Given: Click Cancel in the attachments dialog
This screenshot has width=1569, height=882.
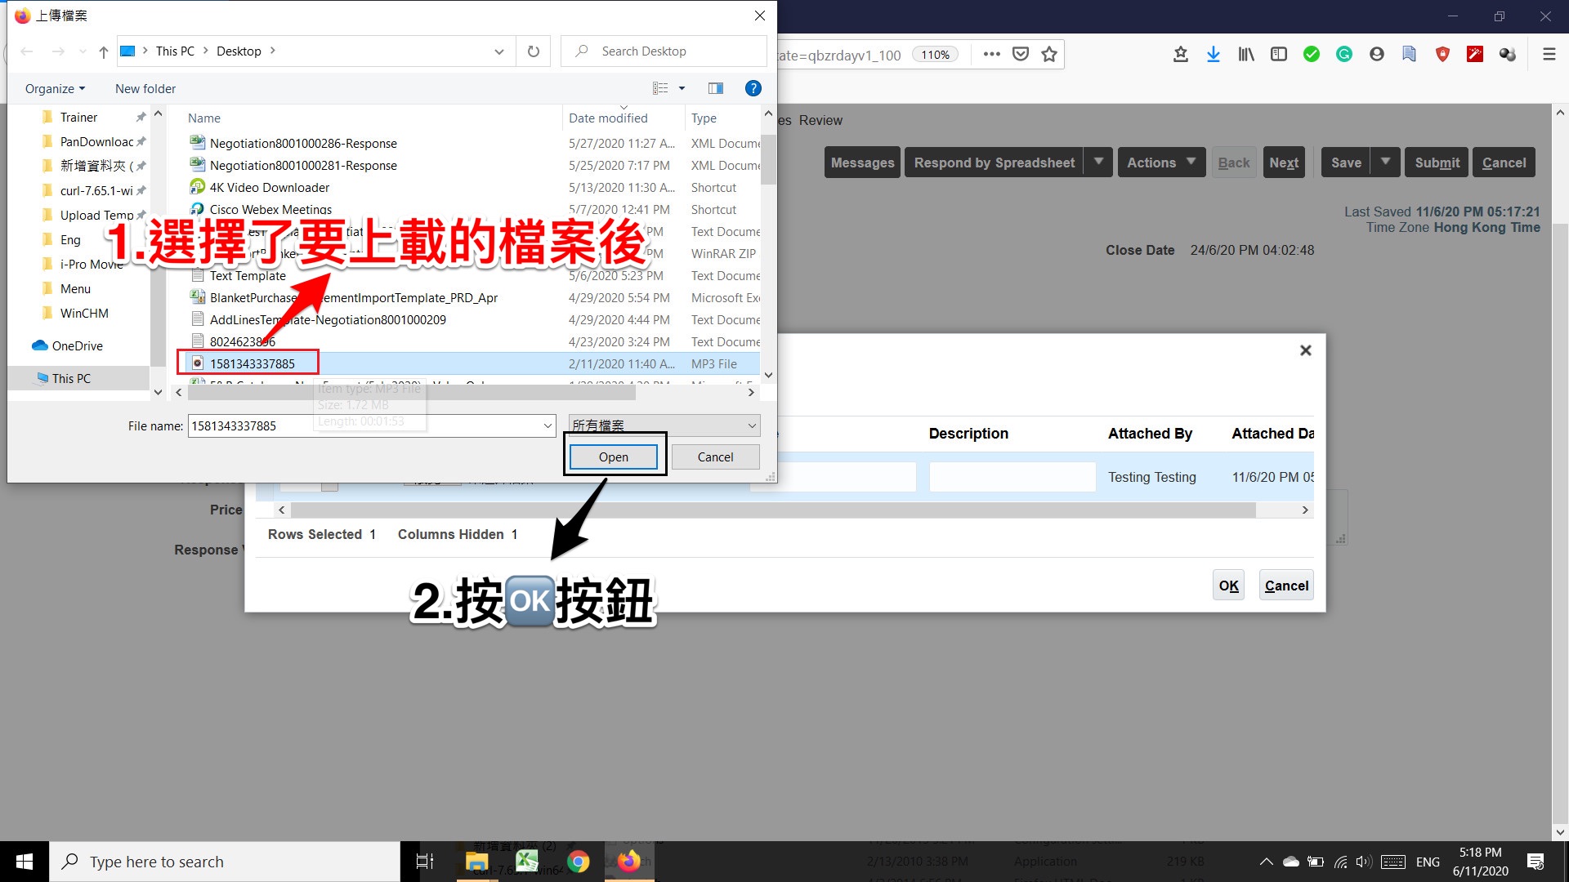Looking at the screenshot, I should click(1286, 585).
